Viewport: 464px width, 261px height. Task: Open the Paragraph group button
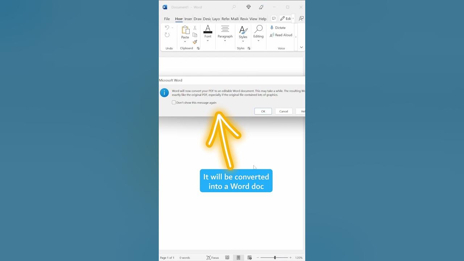coord(225,33)
